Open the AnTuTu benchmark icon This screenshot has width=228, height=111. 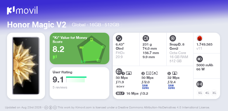pyautogui.click(x=199, y=38)
